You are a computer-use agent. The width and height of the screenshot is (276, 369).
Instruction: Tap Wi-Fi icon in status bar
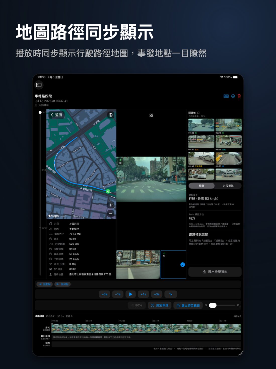[222, 77]
